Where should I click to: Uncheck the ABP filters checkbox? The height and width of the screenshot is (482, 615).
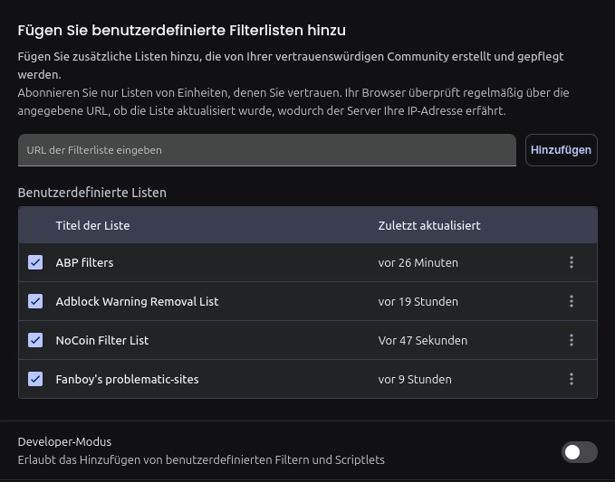click(35, 262)
